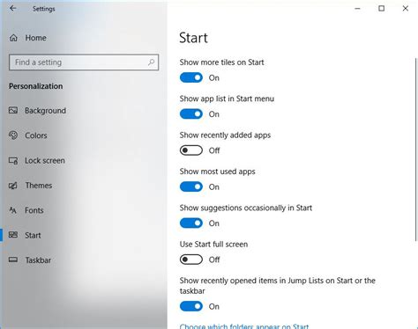Toggle recently opened items in Jump Lists
The height and width of the screenshot is (329, 418).
[191, 306]
